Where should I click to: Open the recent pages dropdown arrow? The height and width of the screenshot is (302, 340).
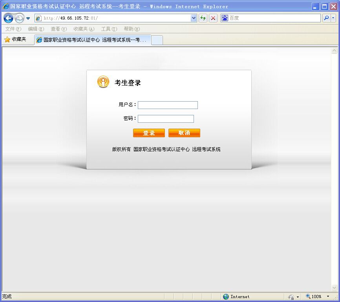pyautogui.click(x=28, y=18)
